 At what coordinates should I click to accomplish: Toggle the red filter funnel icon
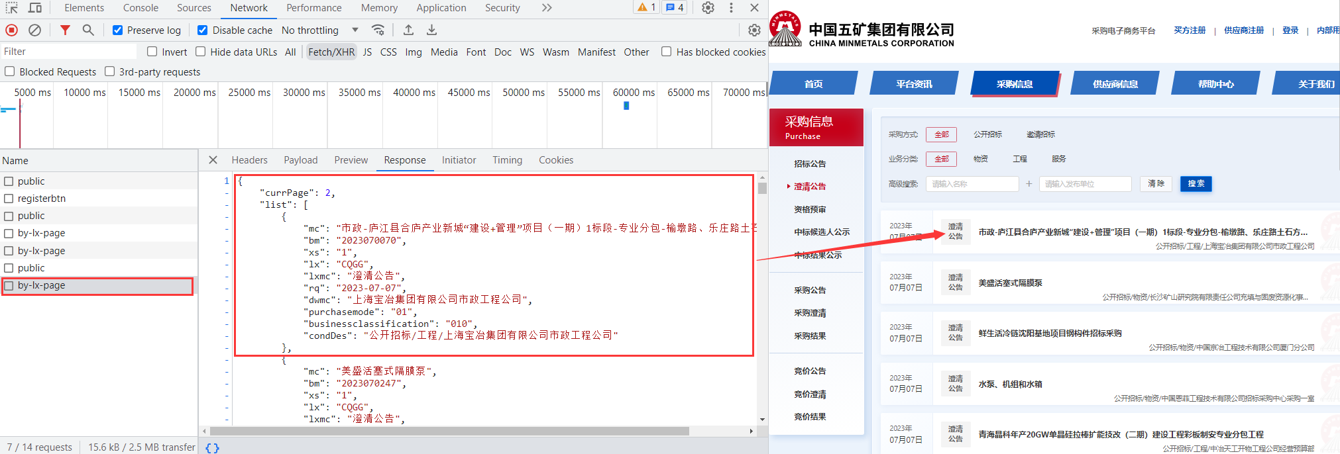pyautogui.click(x=65, y=30)
